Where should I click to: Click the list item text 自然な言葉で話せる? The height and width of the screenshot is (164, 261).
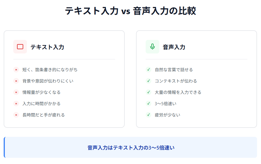pyautogui.click(x=174, y=70)
